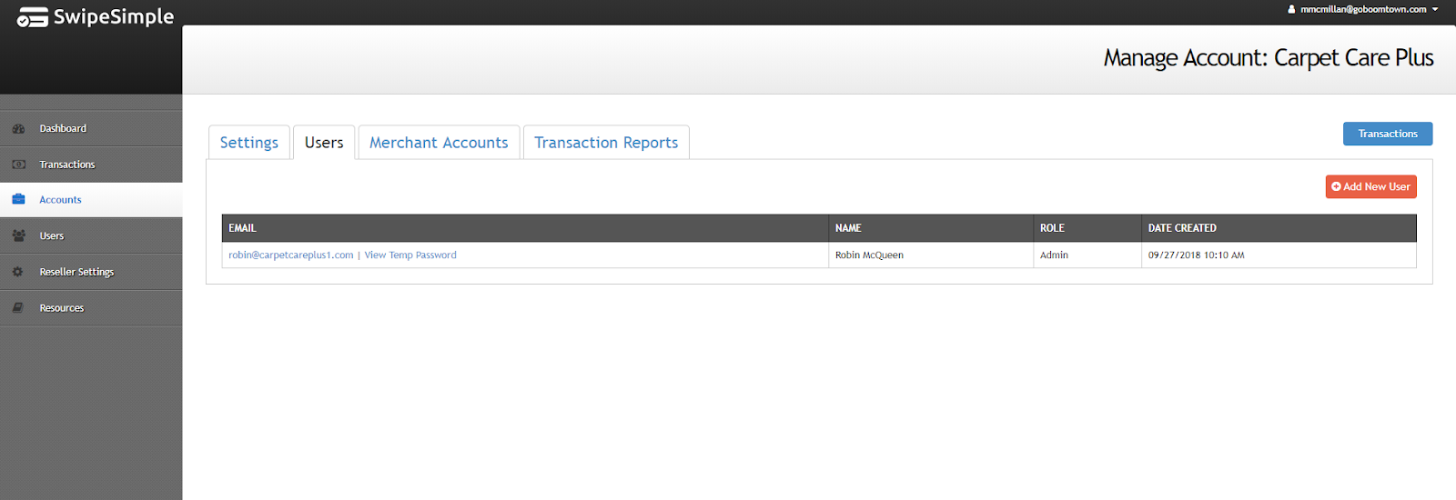1456x500 pixels.
Task: Click the Accounts briefcase icon in sidebar
Action: 18,200
